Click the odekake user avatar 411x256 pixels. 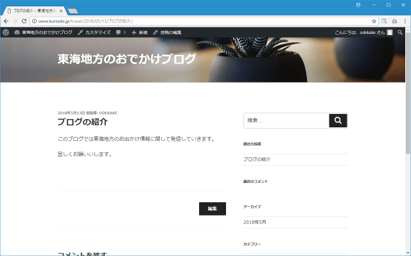click(x=390, y=33)
